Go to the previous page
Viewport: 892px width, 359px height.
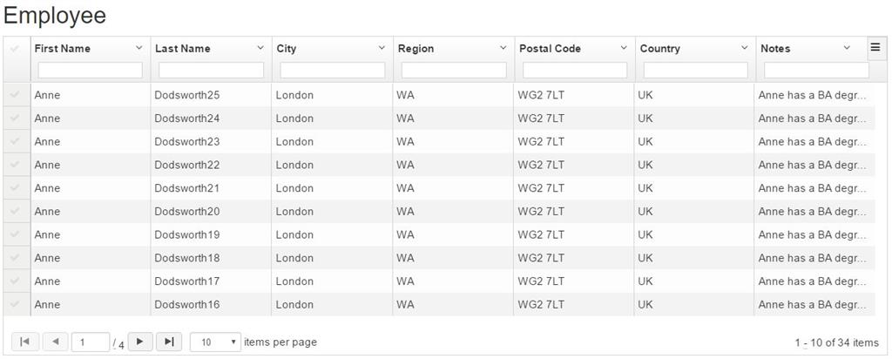pyautogui.click(x=55, y=342)
